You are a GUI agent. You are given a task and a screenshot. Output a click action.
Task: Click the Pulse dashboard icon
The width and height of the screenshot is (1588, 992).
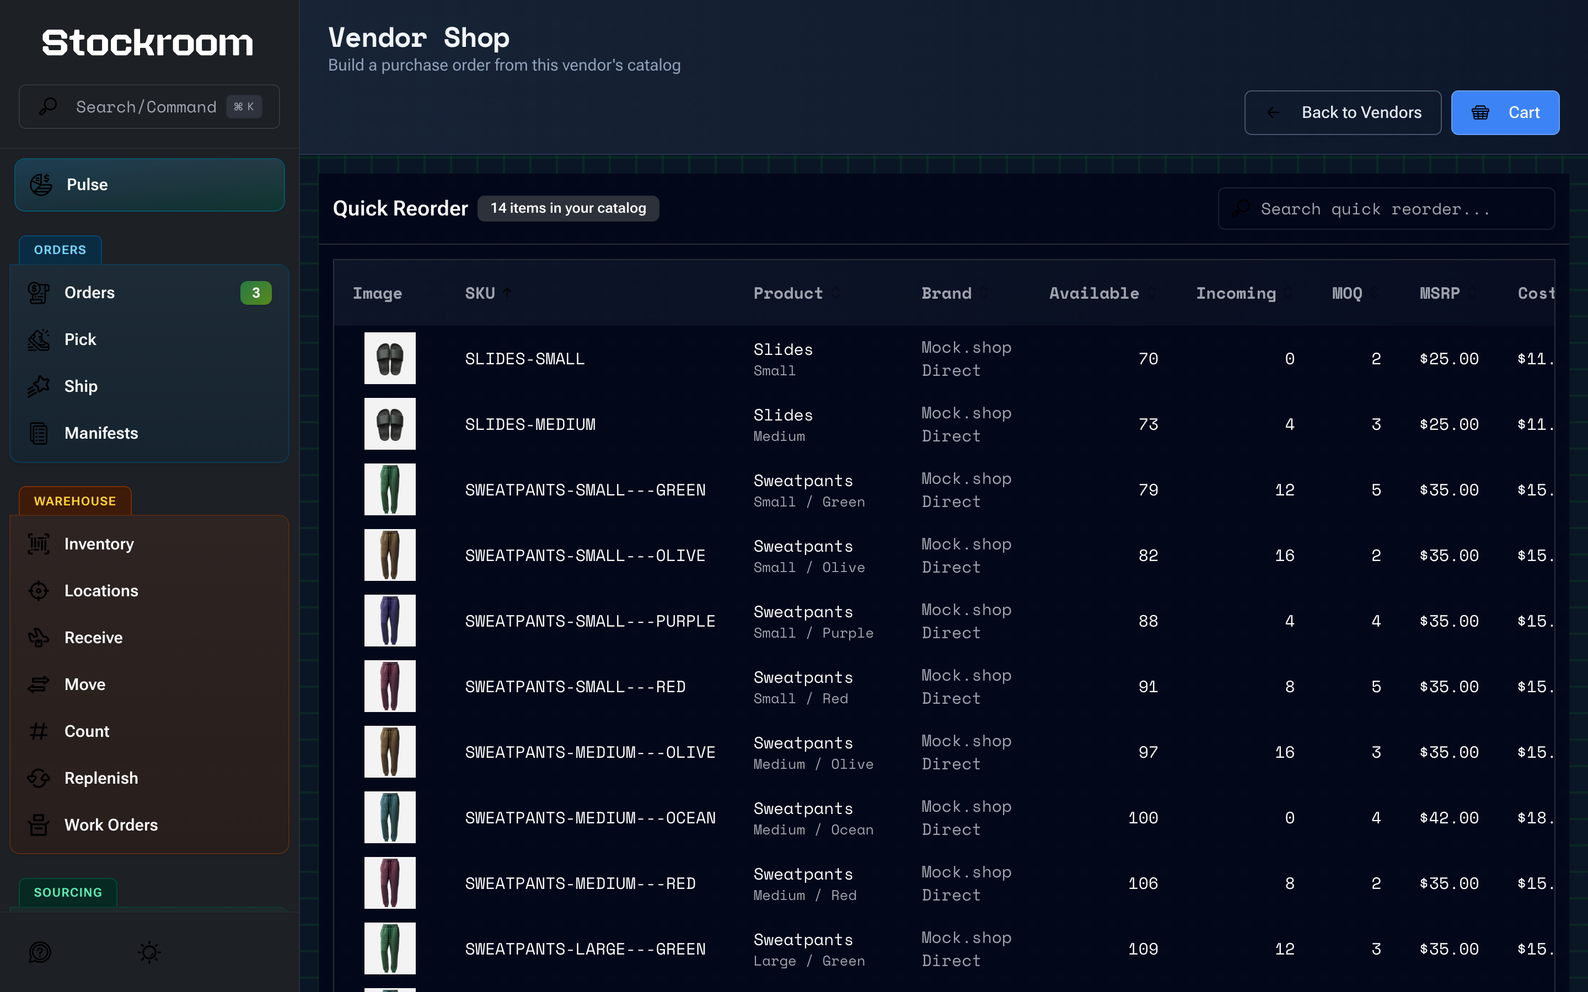coord(41,185)
